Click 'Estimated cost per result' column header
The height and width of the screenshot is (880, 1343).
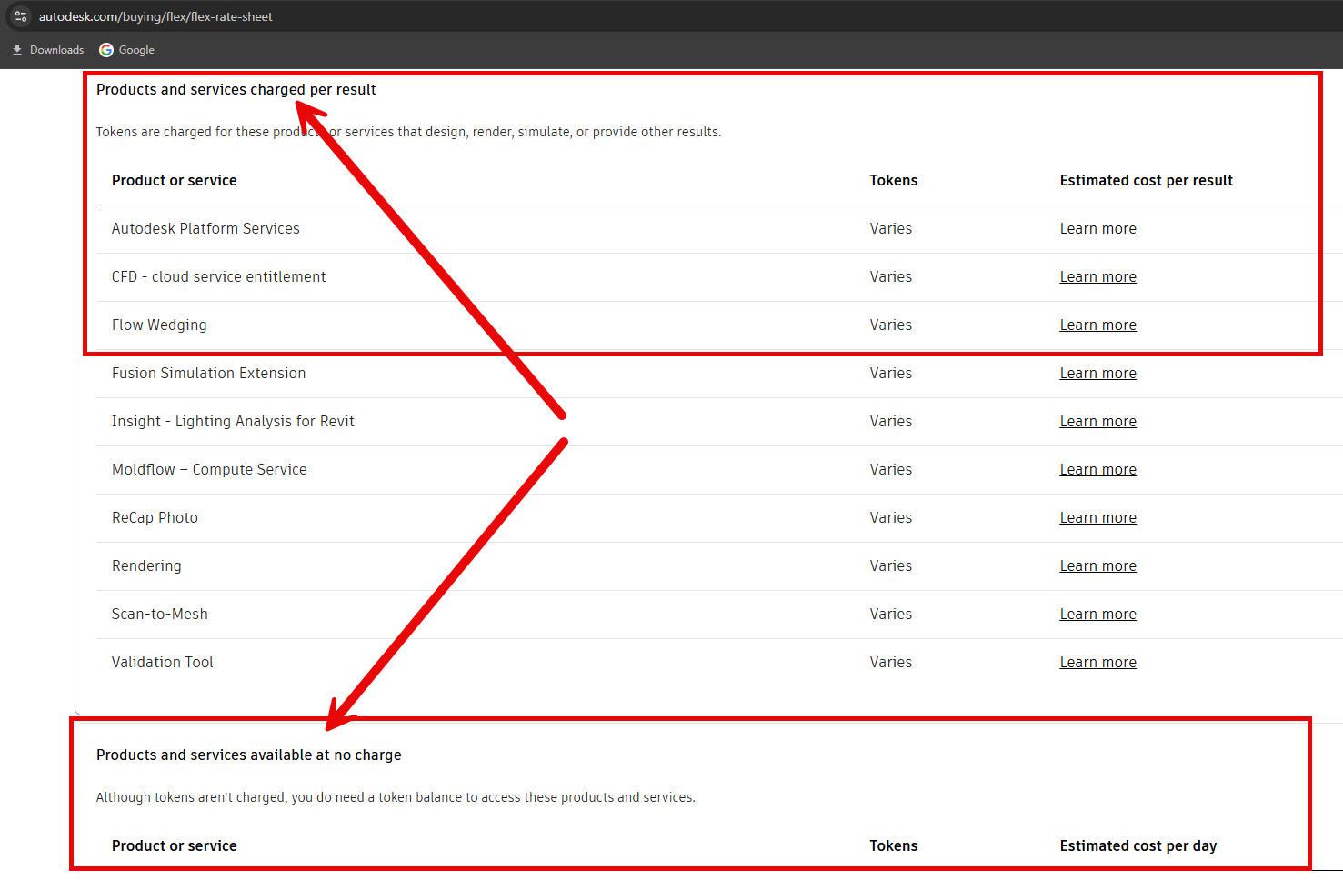click(1146, 181)
